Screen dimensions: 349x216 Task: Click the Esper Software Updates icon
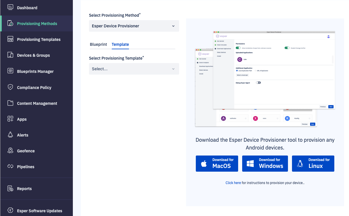pos(10,211)
